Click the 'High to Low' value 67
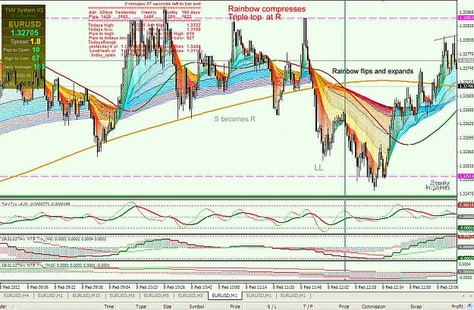 36,58
